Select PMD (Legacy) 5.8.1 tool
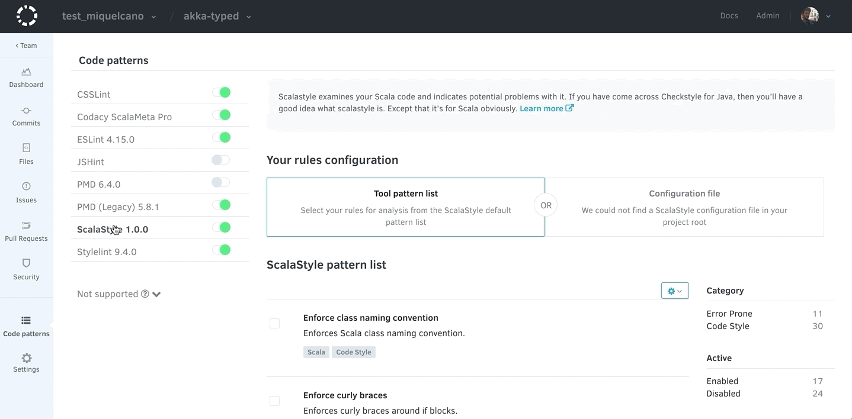The width and height of the screenshot is (852, 419). point(118,207)
